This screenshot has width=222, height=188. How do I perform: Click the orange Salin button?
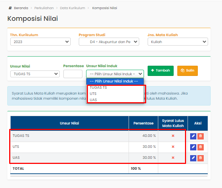(x=188, y=71)
